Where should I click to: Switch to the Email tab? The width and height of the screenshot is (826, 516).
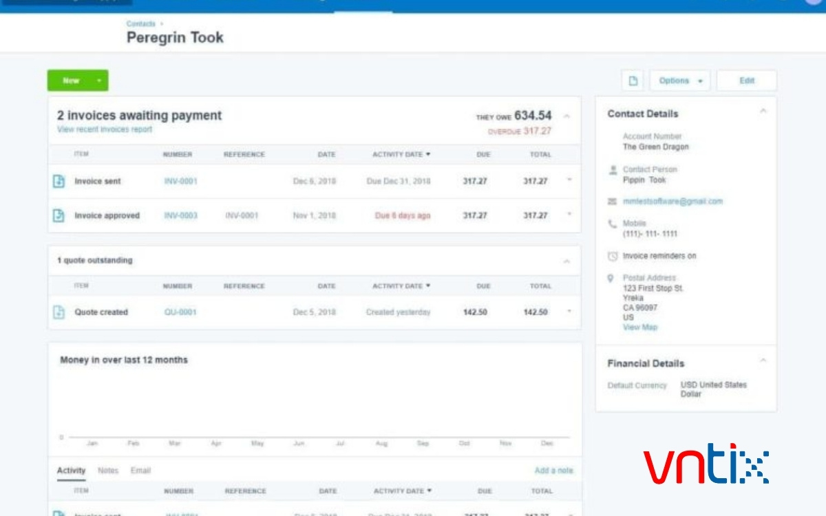[140, 470]
